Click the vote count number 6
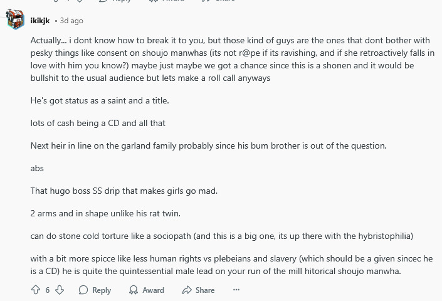 coord(48,290)
